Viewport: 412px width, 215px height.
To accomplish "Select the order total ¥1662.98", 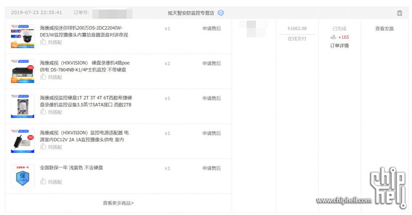I will coord(297,28).
